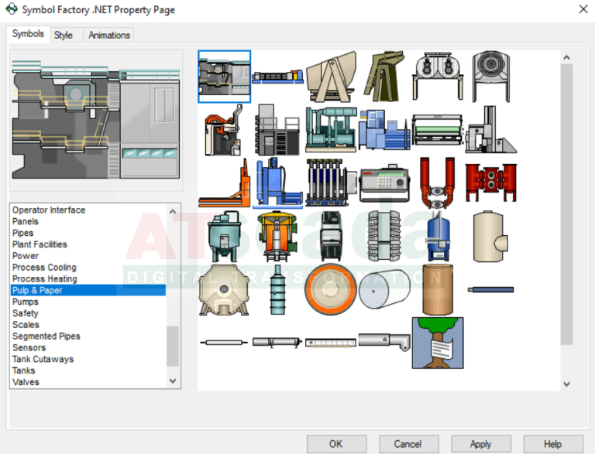Select the dark blue horizontal bar symbol
Image resolution: width=595 pixels, height=454 pixels.
tap(490, 289)
